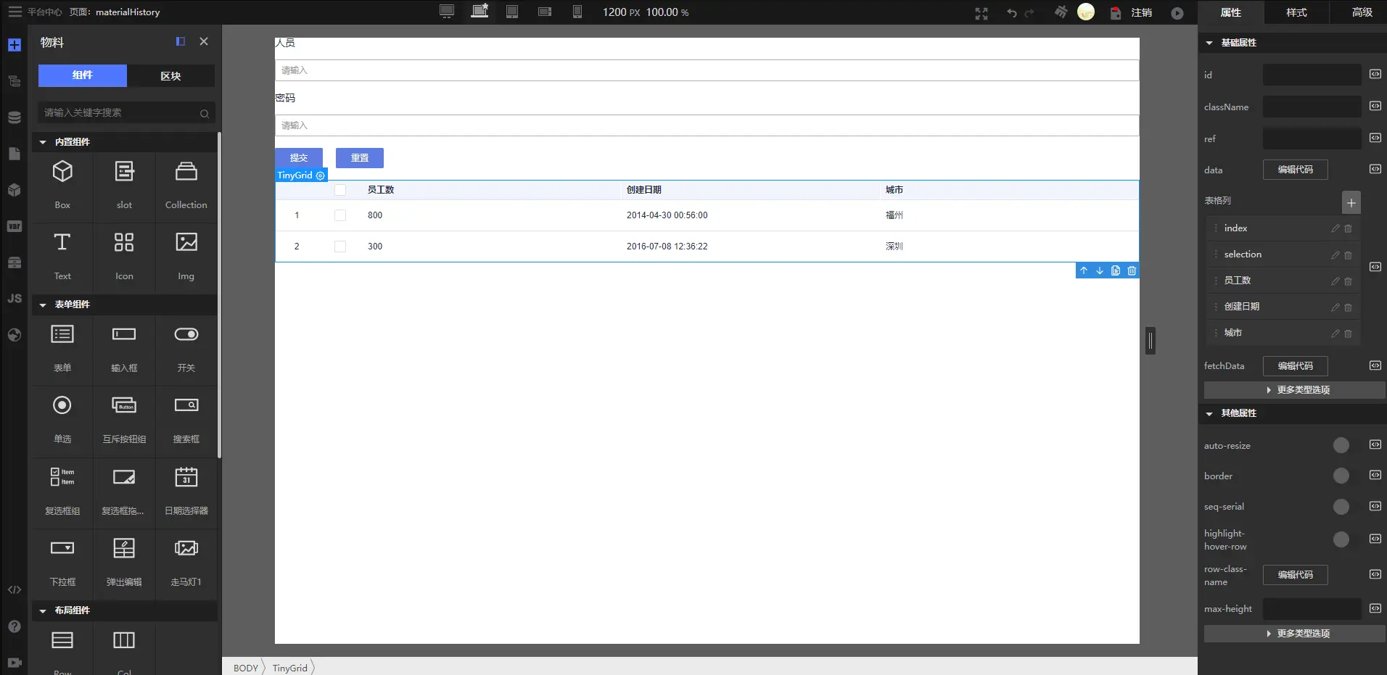The image size is (1387, 675).
Task: Open 编辑代码 for data property
Action: click(1295, 170)
